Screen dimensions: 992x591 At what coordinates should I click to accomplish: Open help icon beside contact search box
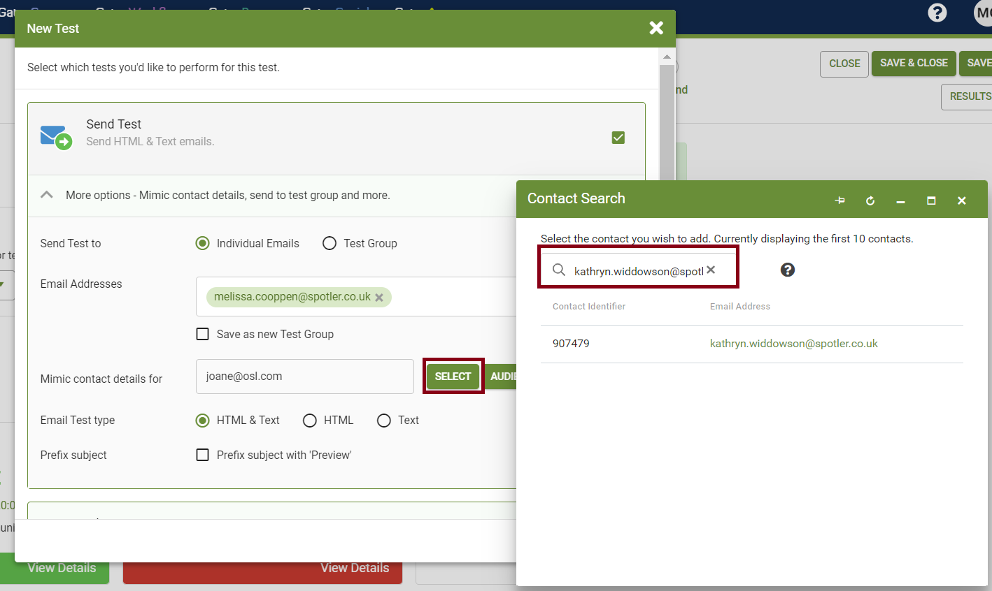788,270
